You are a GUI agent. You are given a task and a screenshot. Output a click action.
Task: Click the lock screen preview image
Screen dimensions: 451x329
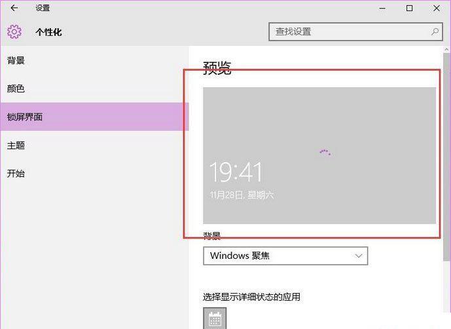point(319,155)
